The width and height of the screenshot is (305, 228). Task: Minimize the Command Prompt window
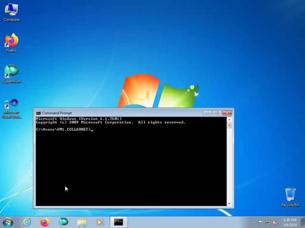pyautogui.click(x=207, y=113)
